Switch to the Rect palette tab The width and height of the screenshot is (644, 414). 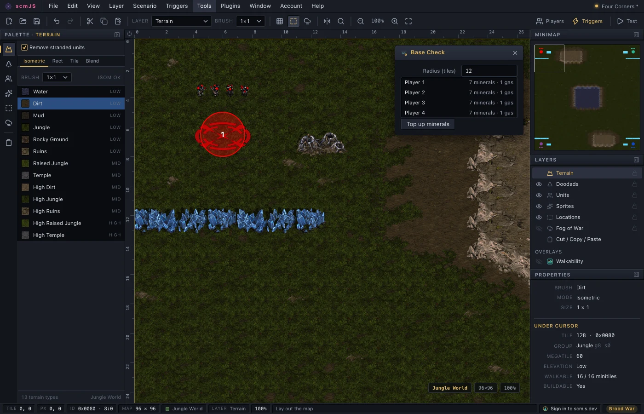tap(57, 61)
